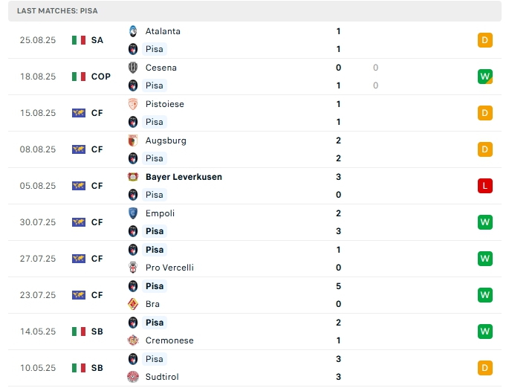Click the Bayer Leverkusen crest icon

point(133,177)
